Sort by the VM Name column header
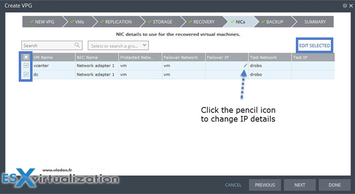The image size is (355, 194). point(54,58)
